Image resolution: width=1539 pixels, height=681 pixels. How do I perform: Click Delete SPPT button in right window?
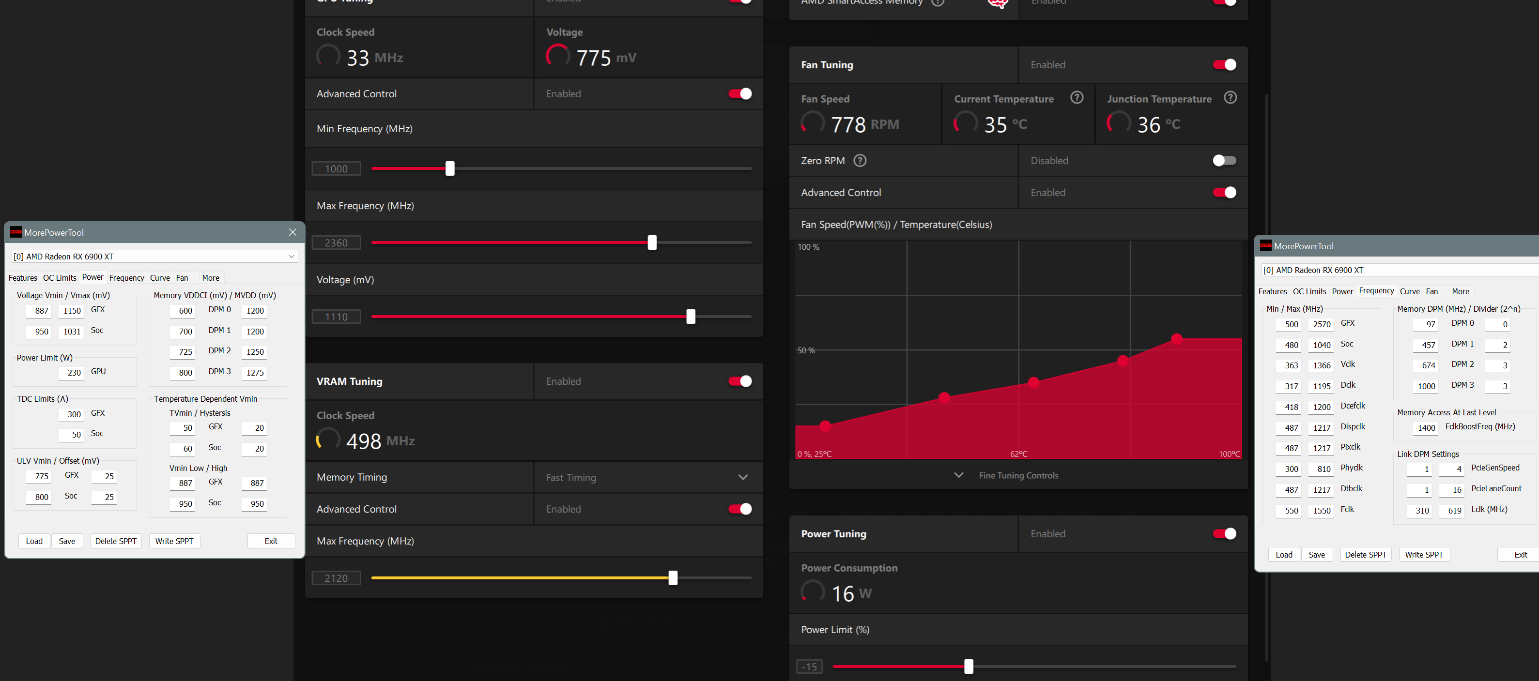(x=1365, y=554)
